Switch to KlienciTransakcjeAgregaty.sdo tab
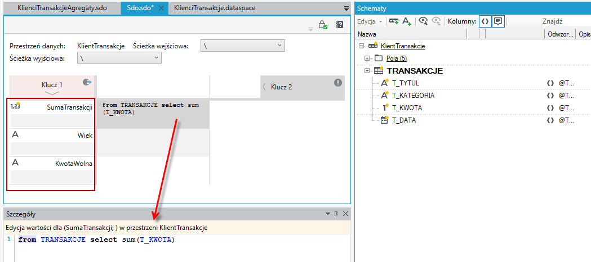This screenshot has width=591, height=262. point(62,8)
